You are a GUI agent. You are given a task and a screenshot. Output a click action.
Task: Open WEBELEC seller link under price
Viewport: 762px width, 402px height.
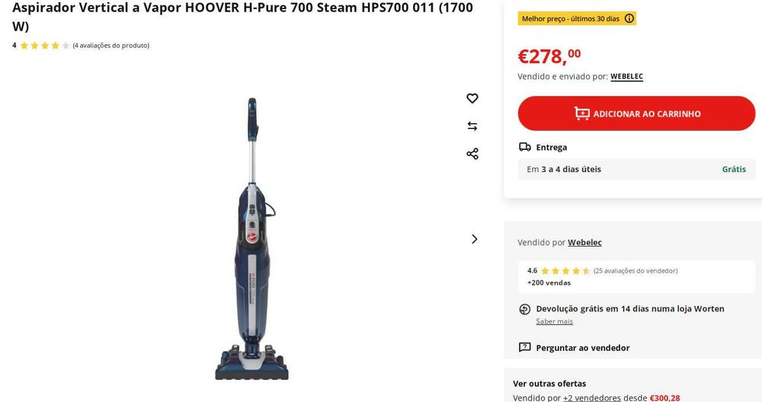coord(626,77)
